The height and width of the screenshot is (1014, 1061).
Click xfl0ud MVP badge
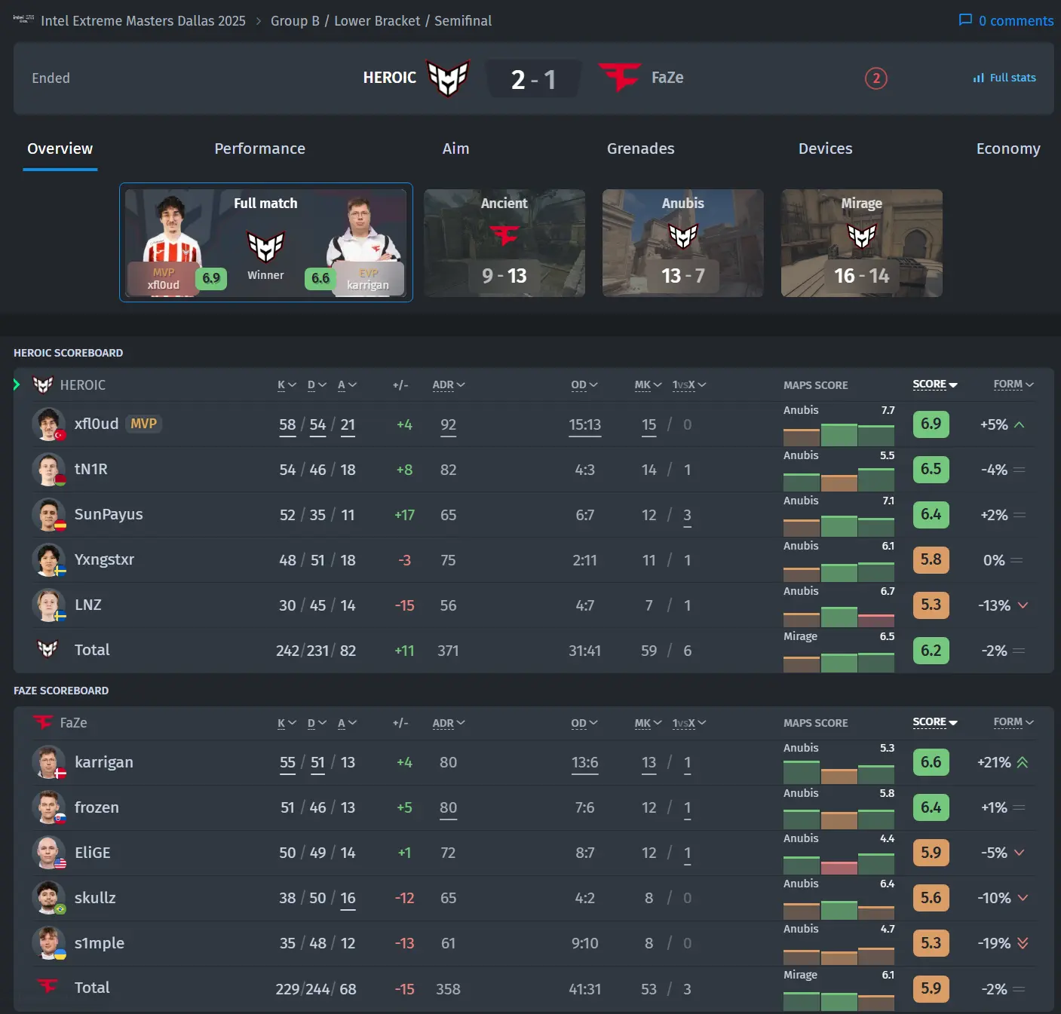(143, 424)
